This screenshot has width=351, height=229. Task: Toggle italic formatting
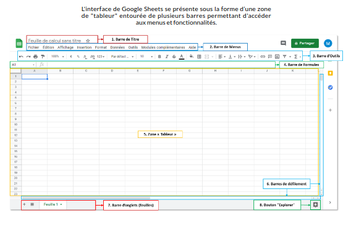click(x=167, y=57)
